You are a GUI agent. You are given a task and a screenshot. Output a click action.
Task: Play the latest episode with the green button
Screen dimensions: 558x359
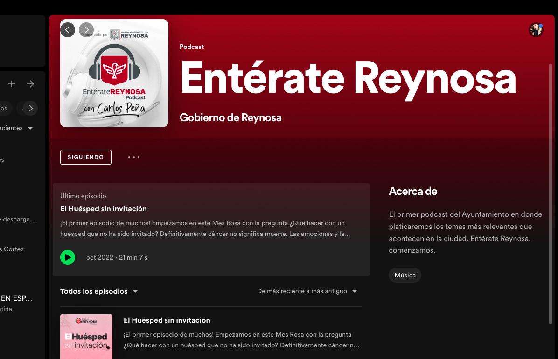(x=68, y=257)
